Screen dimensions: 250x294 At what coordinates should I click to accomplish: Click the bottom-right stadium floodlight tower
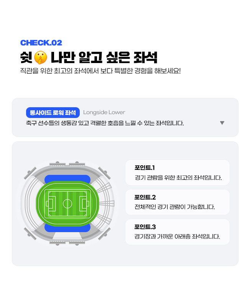[104, 234]
